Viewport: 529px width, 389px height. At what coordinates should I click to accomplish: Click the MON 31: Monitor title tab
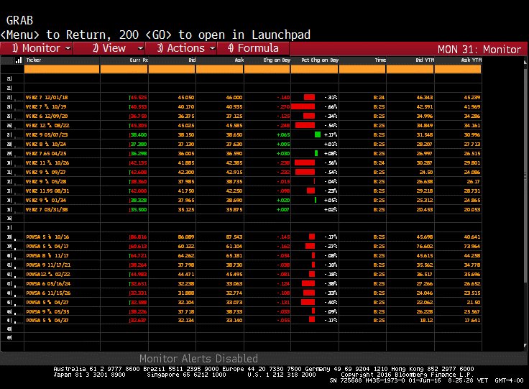481,49
